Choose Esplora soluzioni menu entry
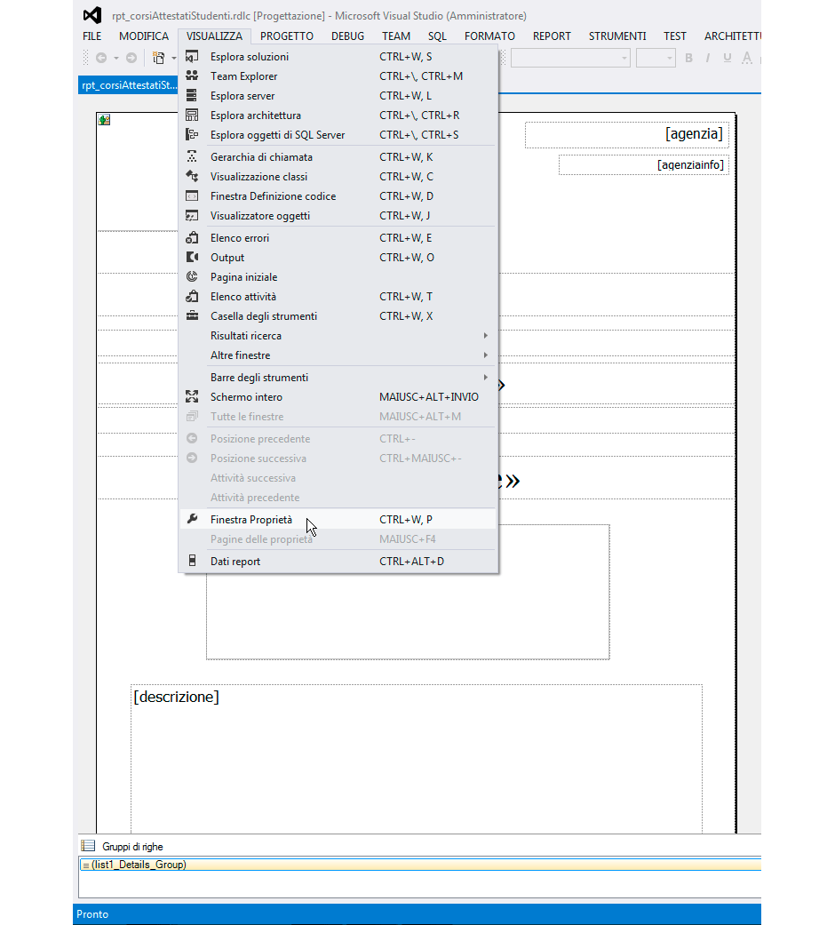Screen dimensions: 835x925 pyautogui.click(x=338, y=57)
